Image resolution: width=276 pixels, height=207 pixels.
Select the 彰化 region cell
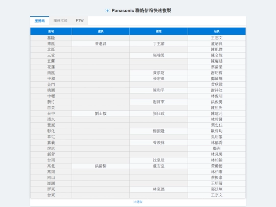tap(51, 131)
